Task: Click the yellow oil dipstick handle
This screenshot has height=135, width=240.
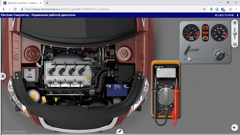Action: click(56, 99)
